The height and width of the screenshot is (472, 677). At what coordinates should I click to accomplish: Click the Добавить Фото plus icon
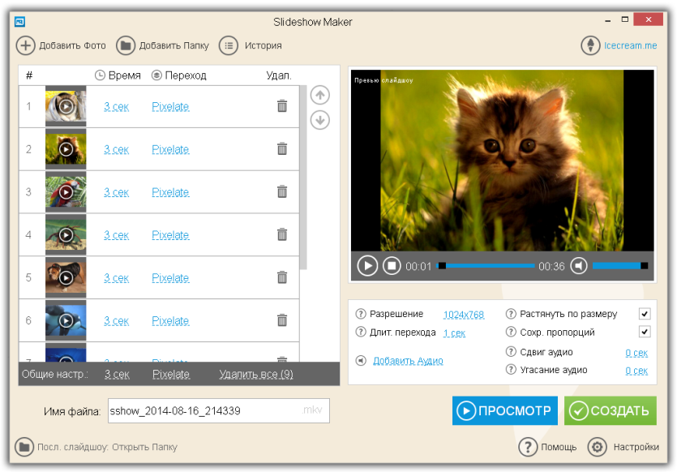[x=25, y=45]
